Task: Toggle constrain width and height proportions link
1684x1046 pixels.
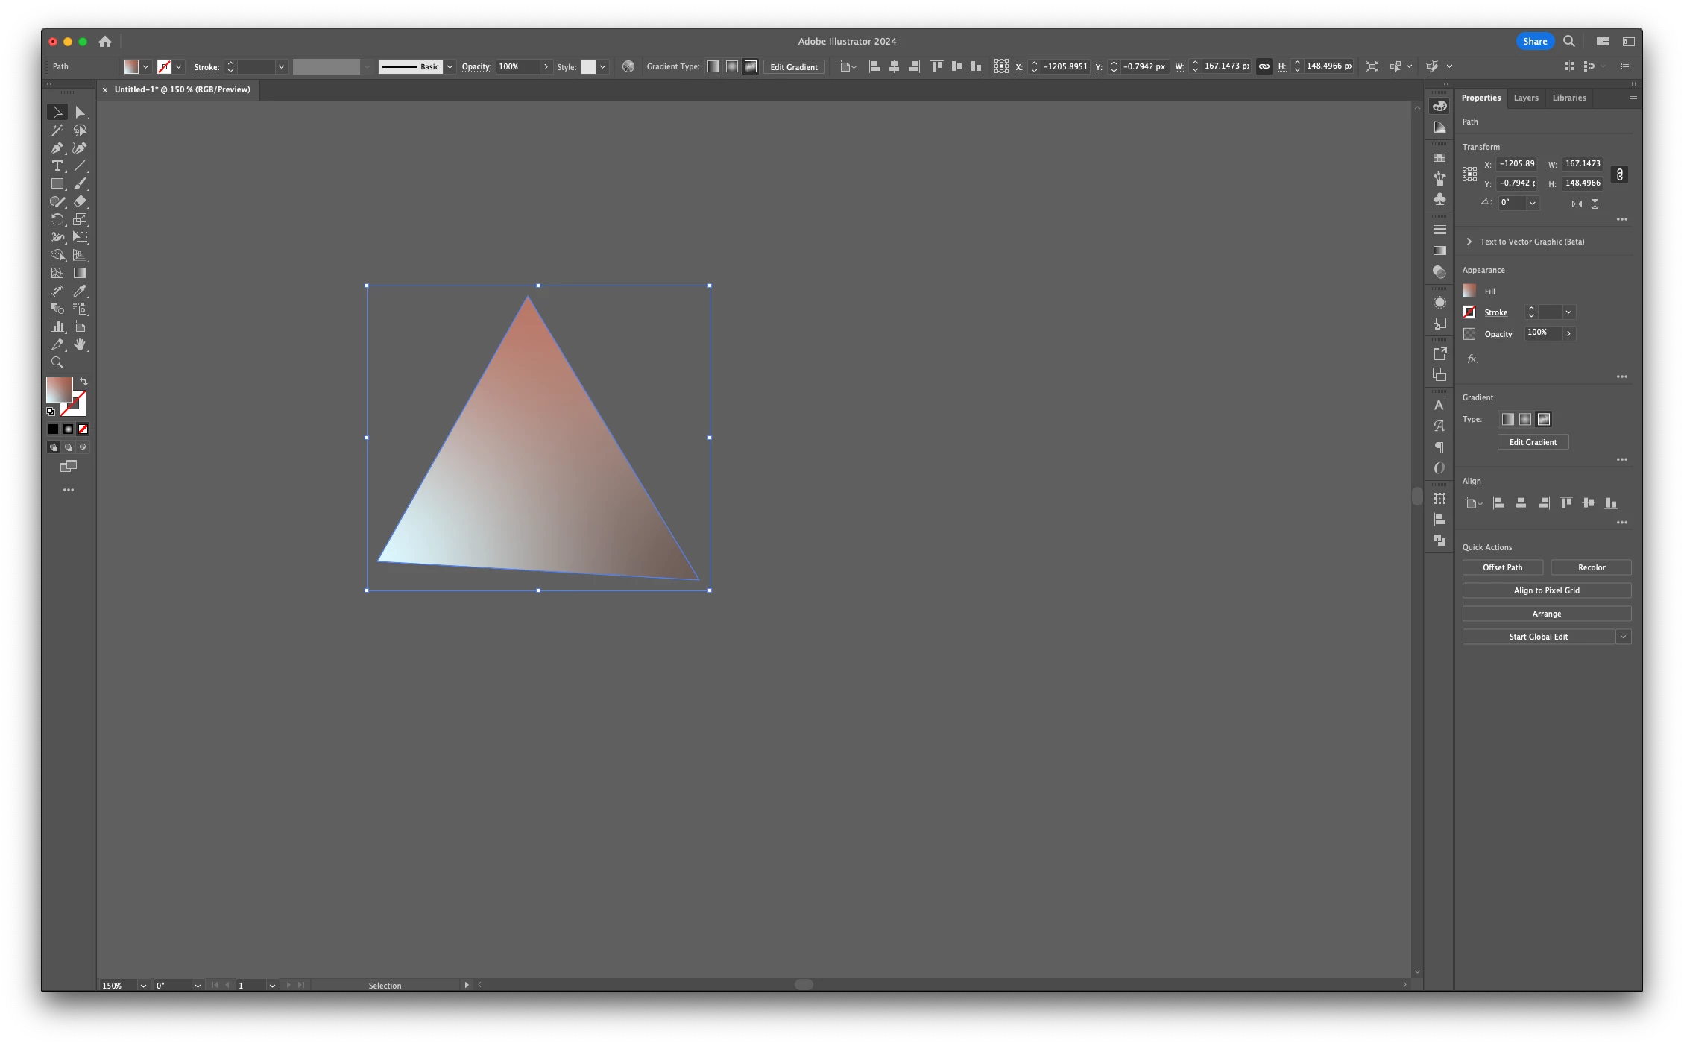Action: click(x=1619, y=174)
